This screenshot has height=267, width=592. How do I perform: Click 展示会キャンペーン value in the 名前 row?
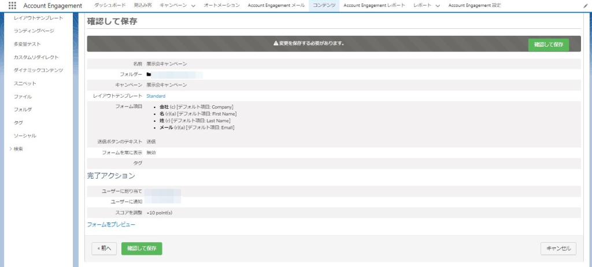pyautogui.click(x=166, y=64)
